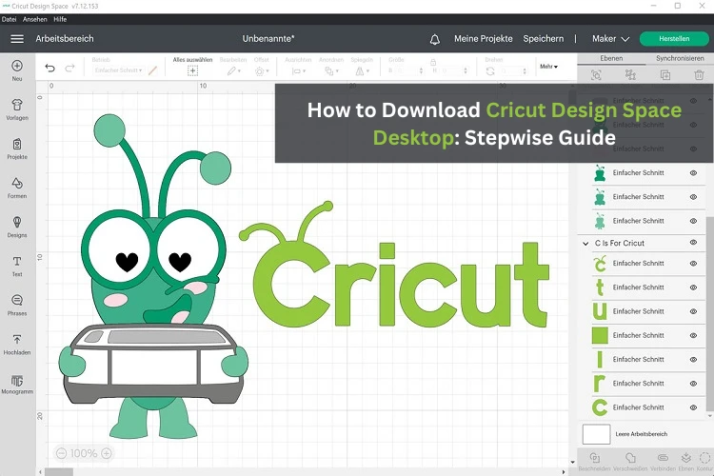Open the Hilfe menu
This screenshot has height=476, width=714.
click(60, 19)
